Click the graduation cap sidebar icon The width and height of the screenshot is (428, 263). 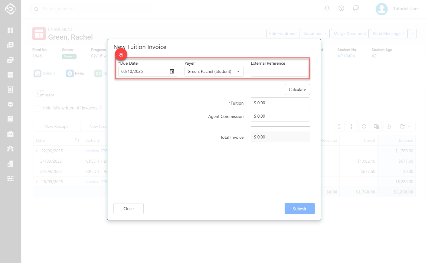(x=10, y=104)
